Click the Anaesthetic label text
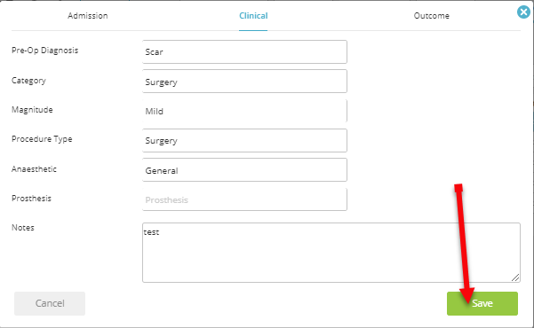The height and width of the screenshot is (328, 534). 34,169
